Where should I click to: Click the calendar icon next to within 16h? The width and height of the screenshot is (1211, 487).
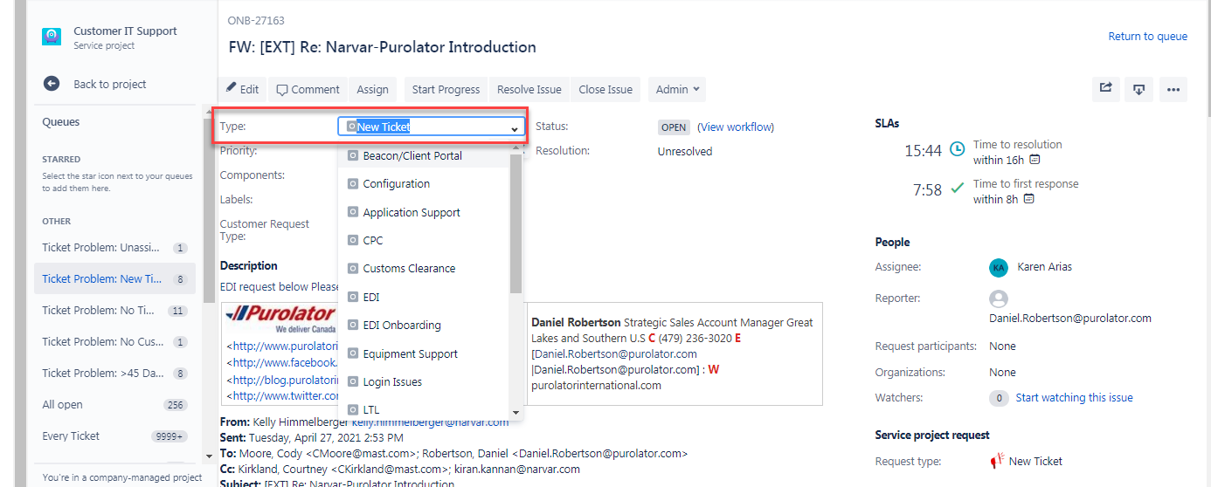[x=1035, y=160]
